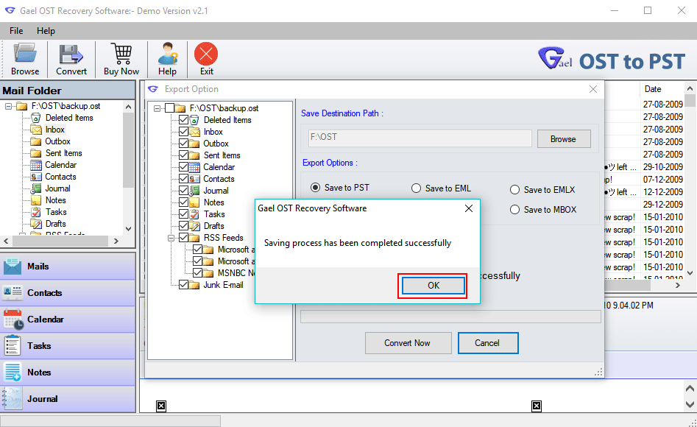Uncheck Drafts in Export Option tree
This screenshot has height=427, width=697.
coord(183,226)
